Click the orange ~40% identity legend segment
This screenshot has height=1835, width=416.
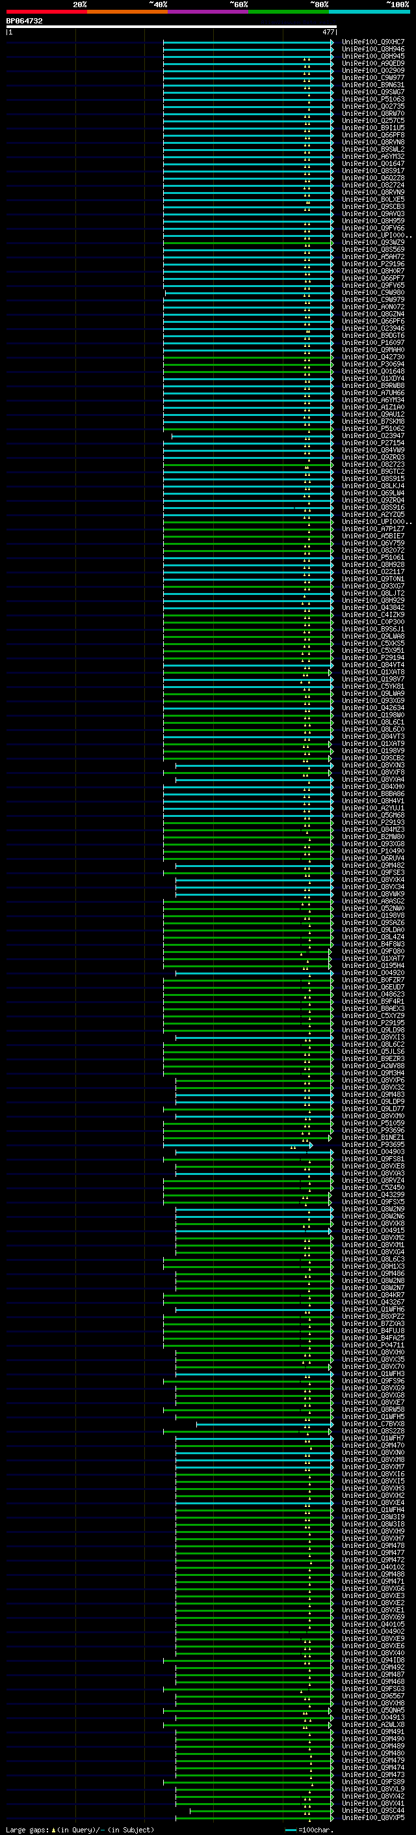(127, 12)
